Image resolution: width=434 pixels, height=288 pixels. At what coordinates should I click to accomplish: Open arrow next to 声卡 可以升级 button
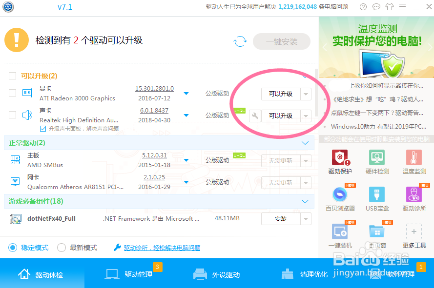point(306,116)
